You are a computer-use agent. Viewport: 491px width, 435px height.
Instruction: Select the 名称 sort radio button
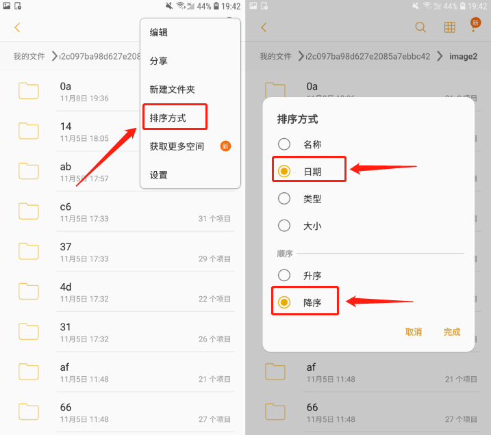click(x=284, y=144)
